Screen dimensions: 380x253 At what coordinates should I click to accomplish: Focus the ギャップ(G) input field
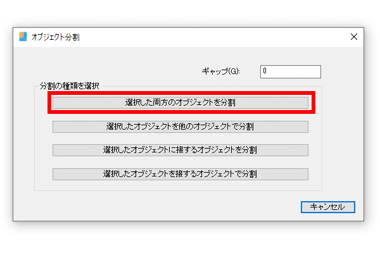[x=291, y=71]
